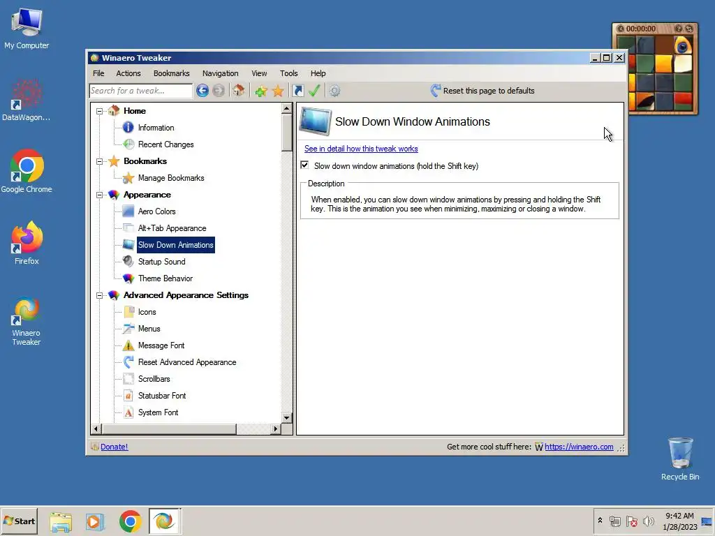Image resolution: width=715 pixels, height=536 pixels.
Task: Open the https://winaero.com link
Action: tap(579, 447)
